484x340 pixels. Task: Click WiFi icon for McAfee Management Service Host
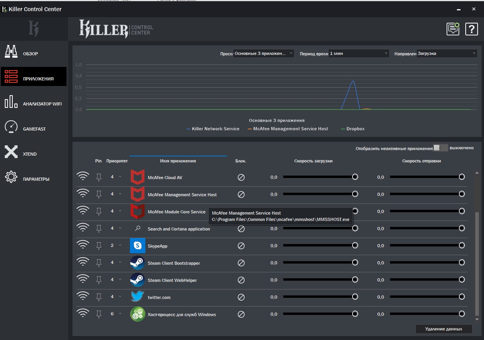pos(83,193)
